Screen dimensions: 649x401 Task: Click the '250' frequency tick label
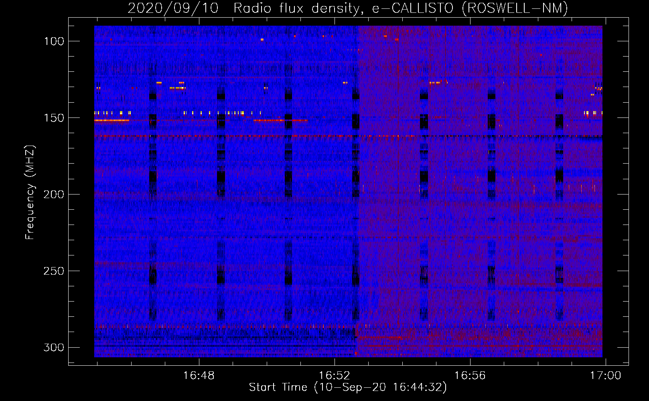point(54,271)
